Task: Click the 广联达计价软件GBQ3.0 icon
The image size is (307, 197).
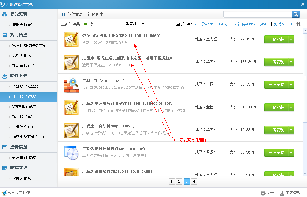Action: pos(72,130)
